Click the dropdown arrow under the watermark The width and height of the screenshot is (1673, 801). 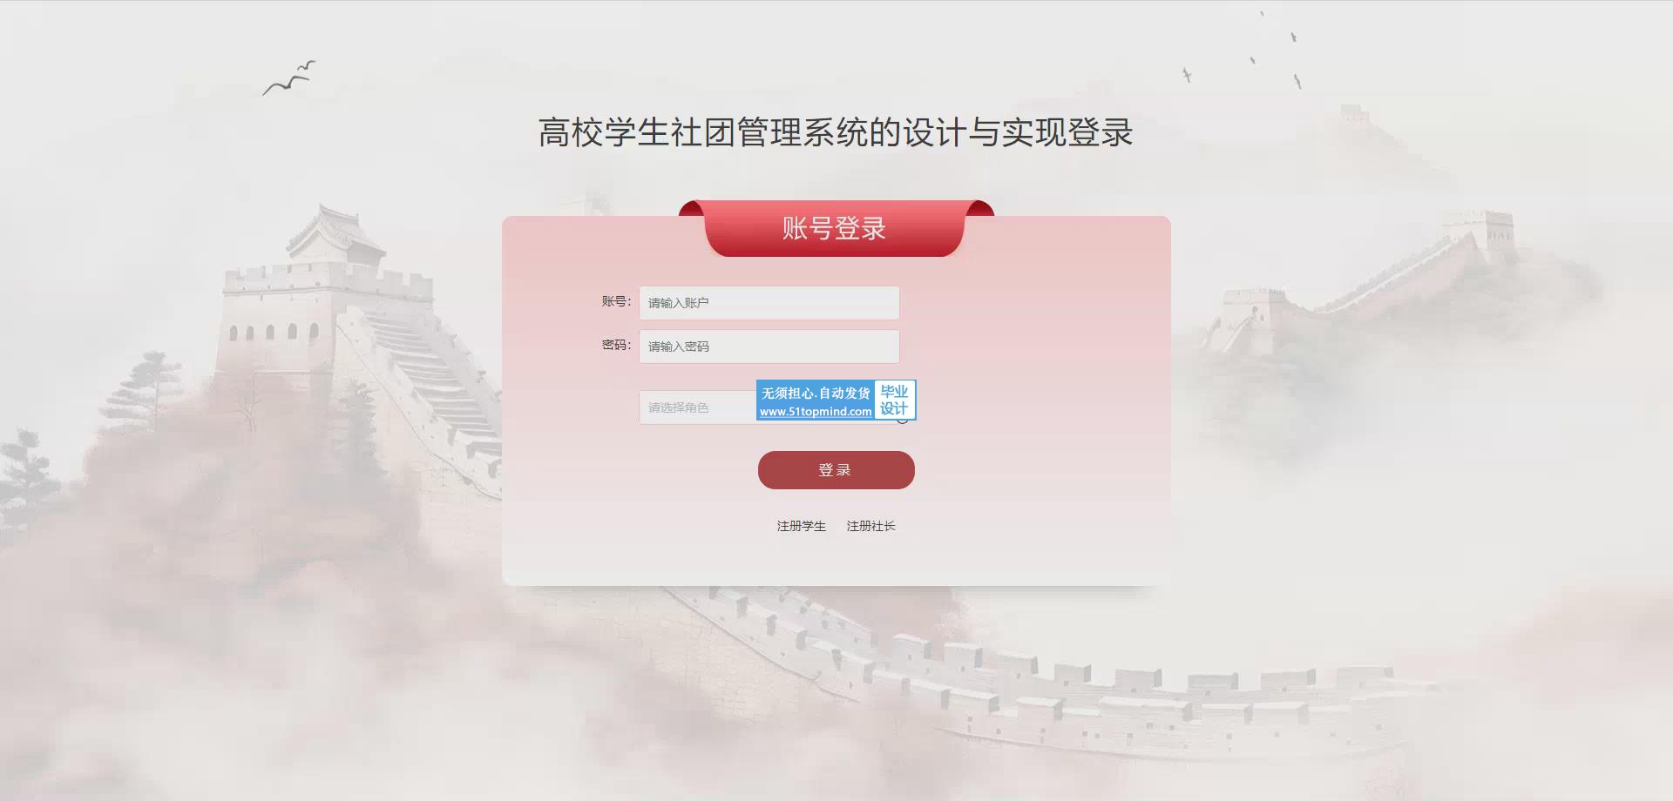903,421
